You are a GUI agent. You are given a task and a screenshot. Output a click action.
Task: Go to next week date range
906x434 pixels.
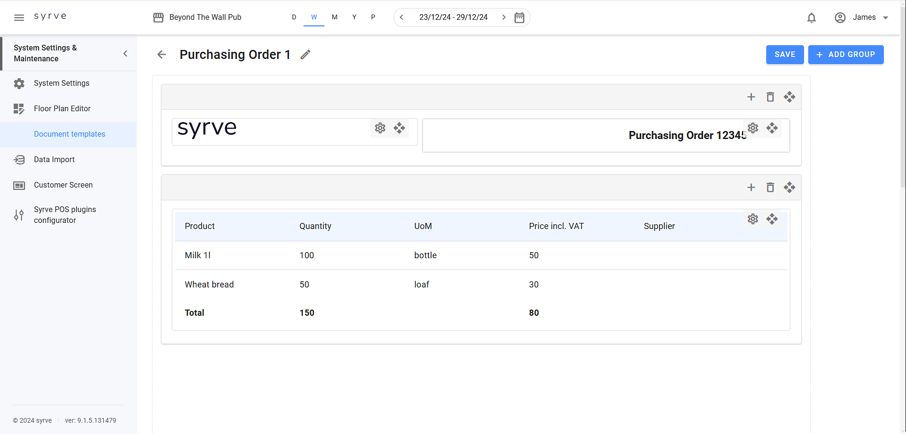click(504, 17)
